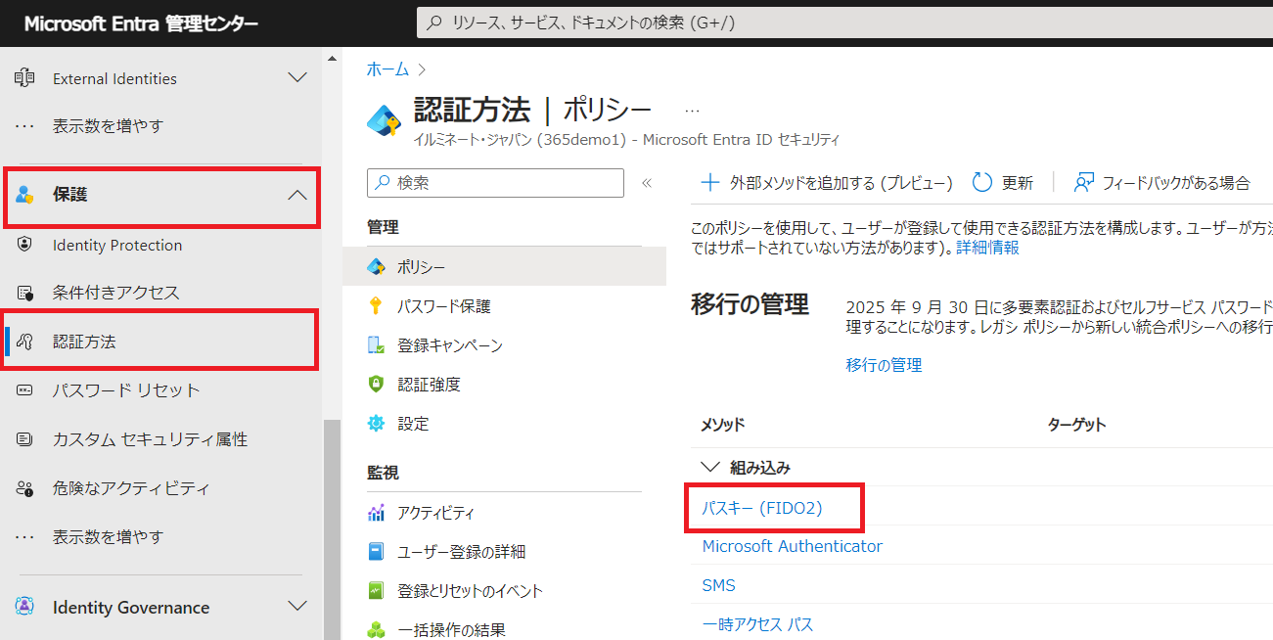The image size is (1273, 640).
Task: Expand the External Identities section
Action: (x=297, y=78)
